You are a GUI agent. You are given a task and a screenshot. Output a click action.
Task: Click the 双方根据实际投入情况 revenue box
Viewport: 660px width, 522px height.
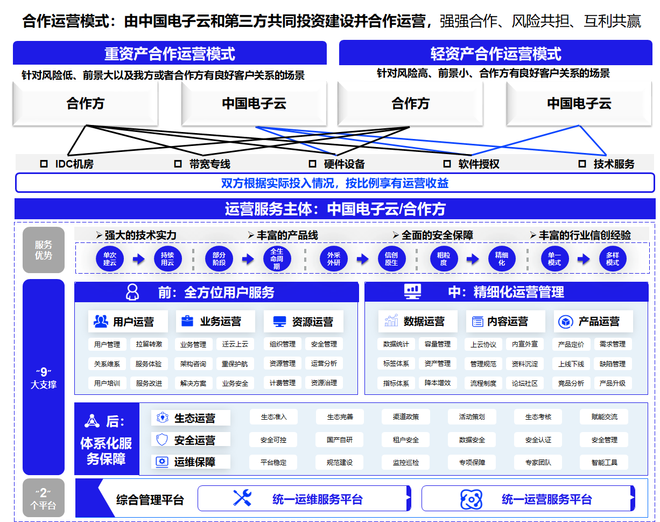tap(335, 183)
